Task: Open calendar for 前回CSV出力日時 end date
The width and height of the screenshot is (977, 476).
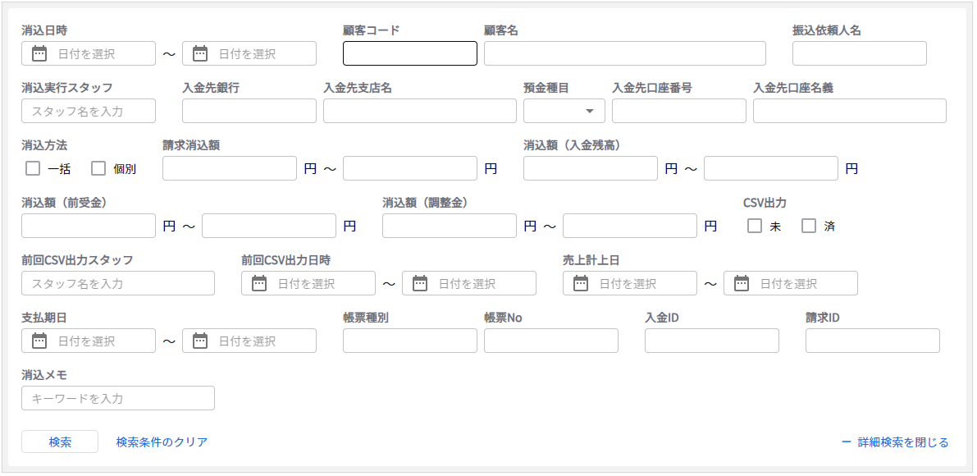Action: click(x=419, y=283)
